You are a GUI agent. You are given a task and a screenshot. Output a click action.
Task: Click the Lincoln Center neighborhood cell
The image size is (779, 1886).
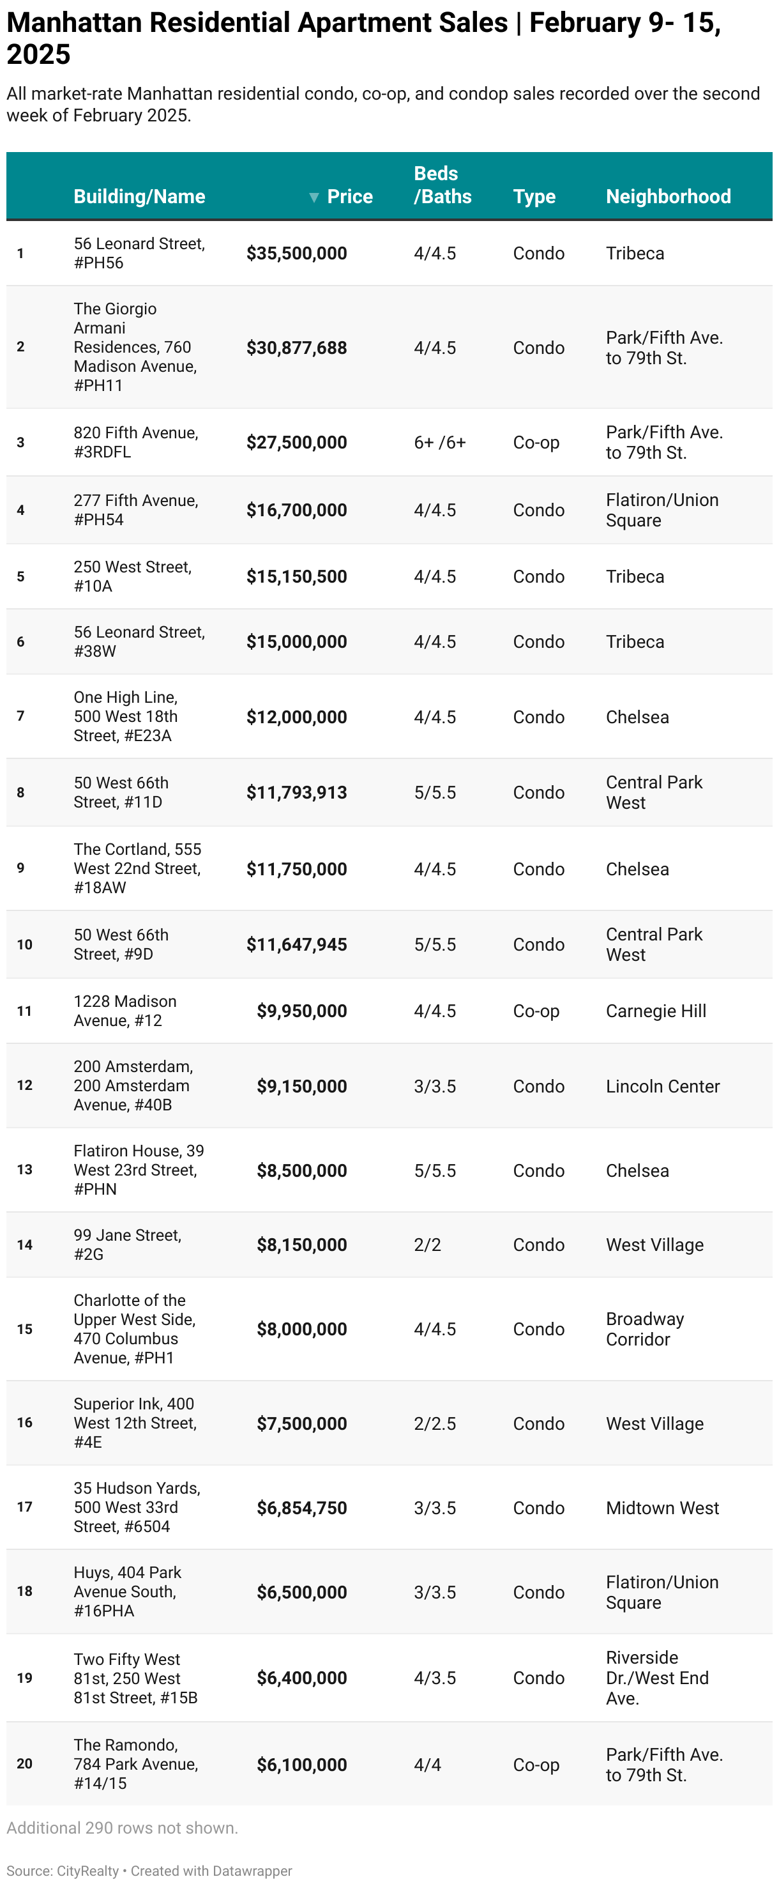click(x=662, y=1085)
